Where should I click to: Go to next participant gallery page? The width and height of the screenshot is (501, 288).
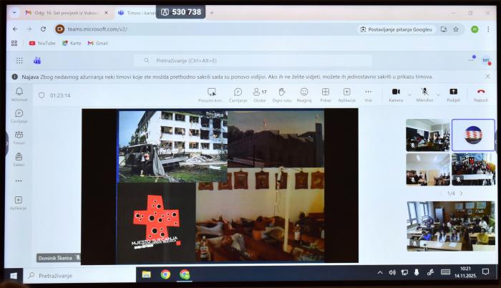(x=461, y=193)
